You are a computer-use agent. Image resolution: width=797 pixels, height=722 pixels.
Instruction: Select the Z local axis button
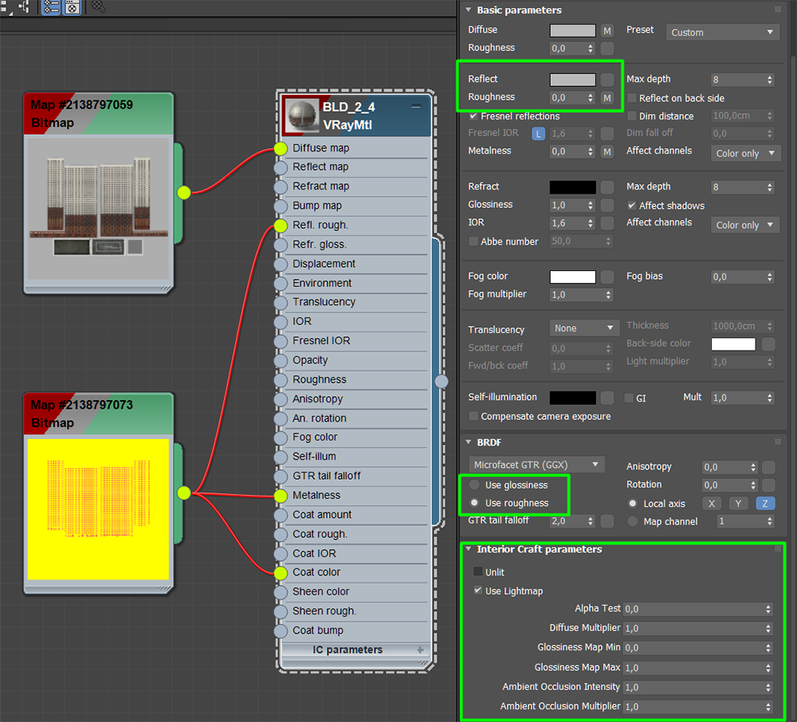(765, 504)
